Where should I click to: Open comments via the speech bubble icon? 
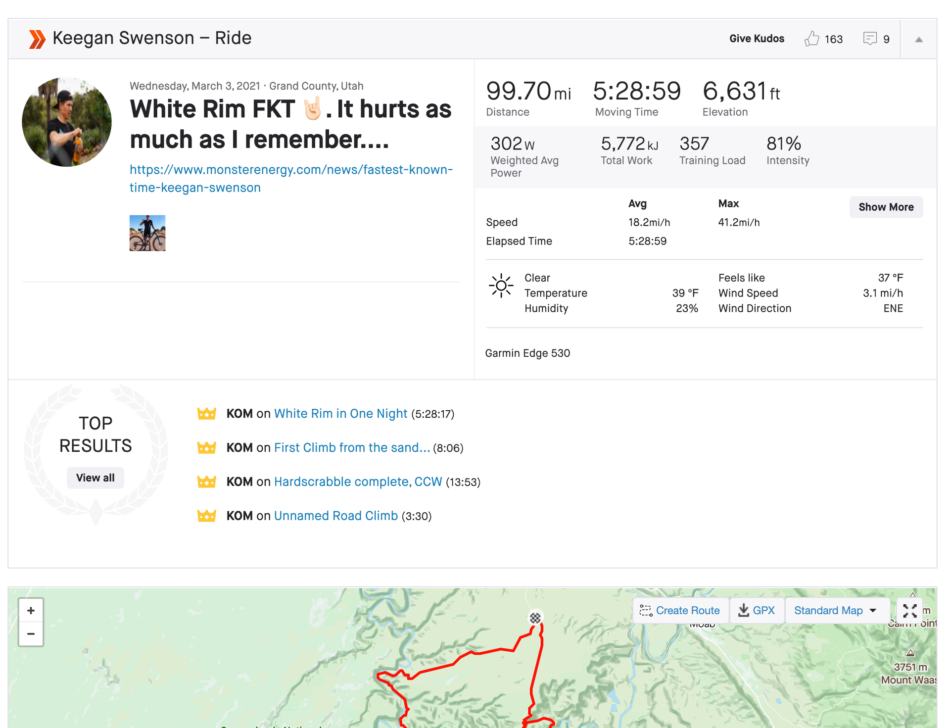(x=869, y=39)
